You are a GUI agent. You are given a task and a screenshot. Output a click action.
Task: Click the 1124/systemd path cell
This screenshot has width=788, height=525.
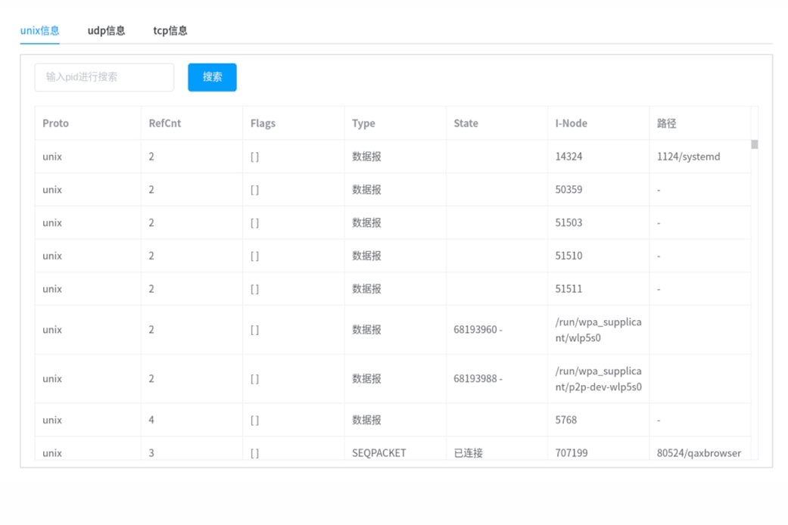[688, 157]
